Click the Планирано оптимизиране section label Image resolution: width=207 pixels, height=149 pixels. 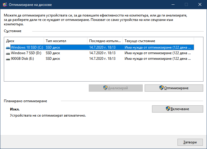25,101
